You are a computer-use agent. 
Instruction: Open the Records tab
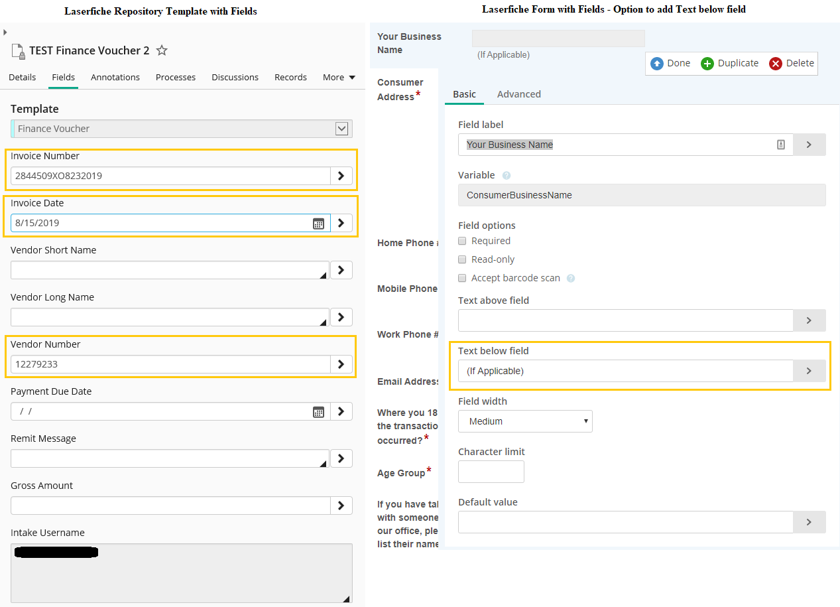[290, 77]
